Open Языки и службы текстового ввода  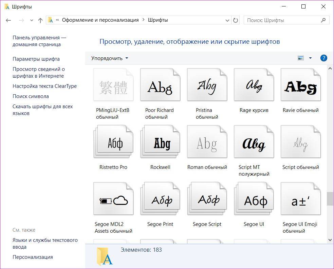pos(45,244)
